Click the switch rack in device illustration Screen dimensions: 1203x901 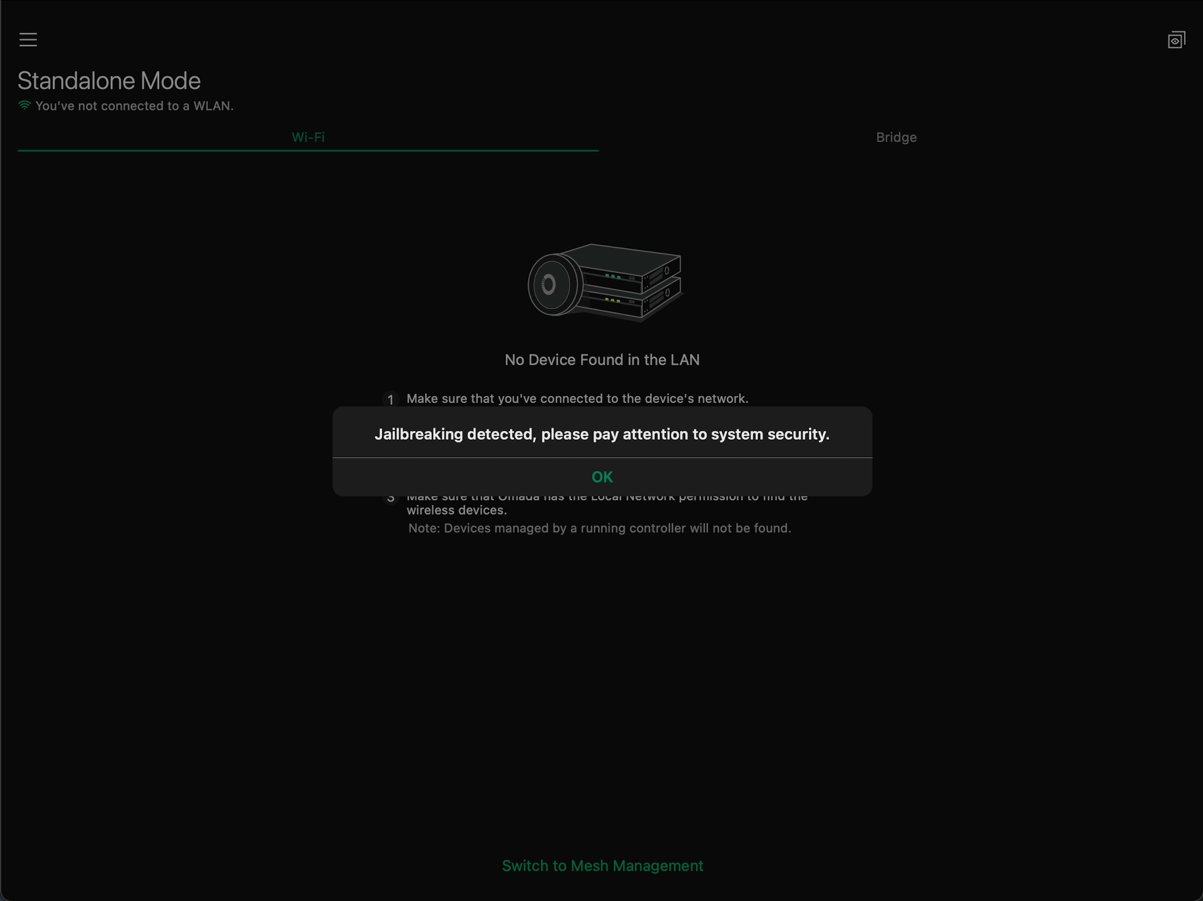coord(630,280)
